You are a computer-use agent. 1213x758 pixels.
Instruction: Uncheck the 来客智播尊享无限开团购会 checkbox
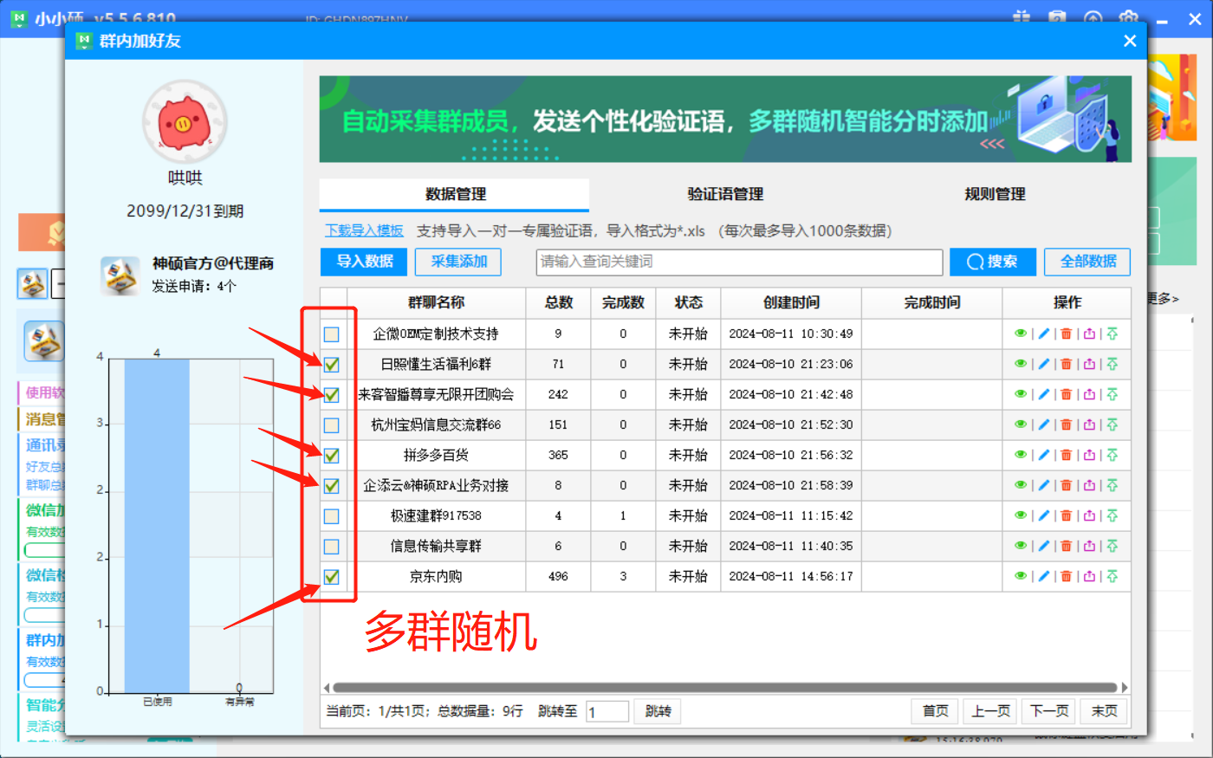click(330, 394)
